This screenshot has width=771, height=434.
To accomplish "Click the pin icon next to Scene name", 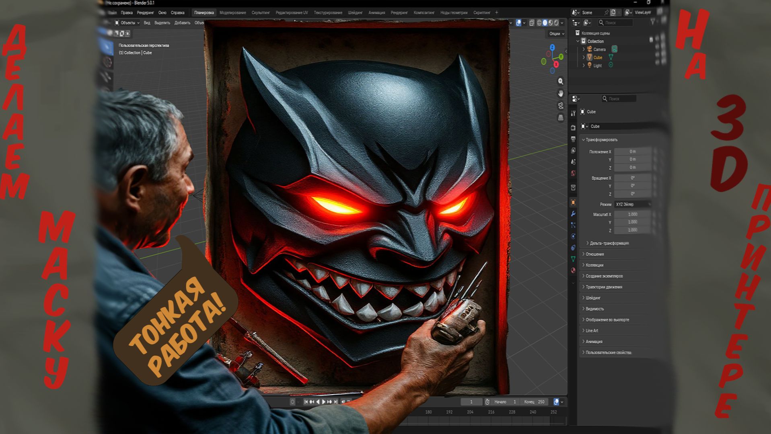I will [606, 13].
